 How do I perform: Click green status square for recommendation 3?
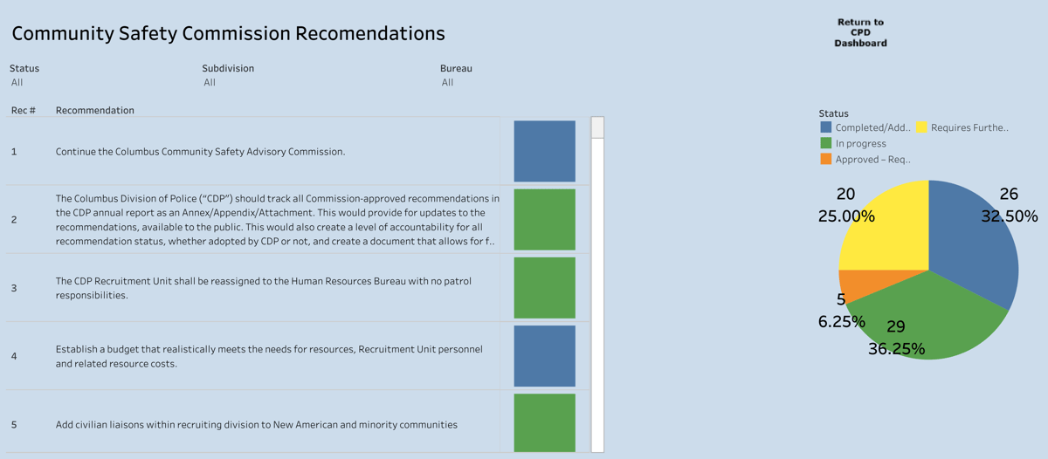tap(544, 287)
